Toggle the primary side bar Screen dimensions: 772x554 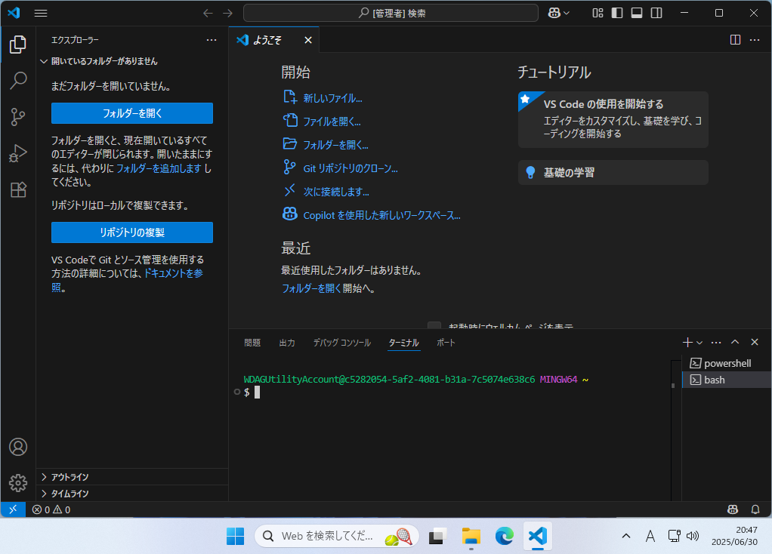click(x=617, y=14)
